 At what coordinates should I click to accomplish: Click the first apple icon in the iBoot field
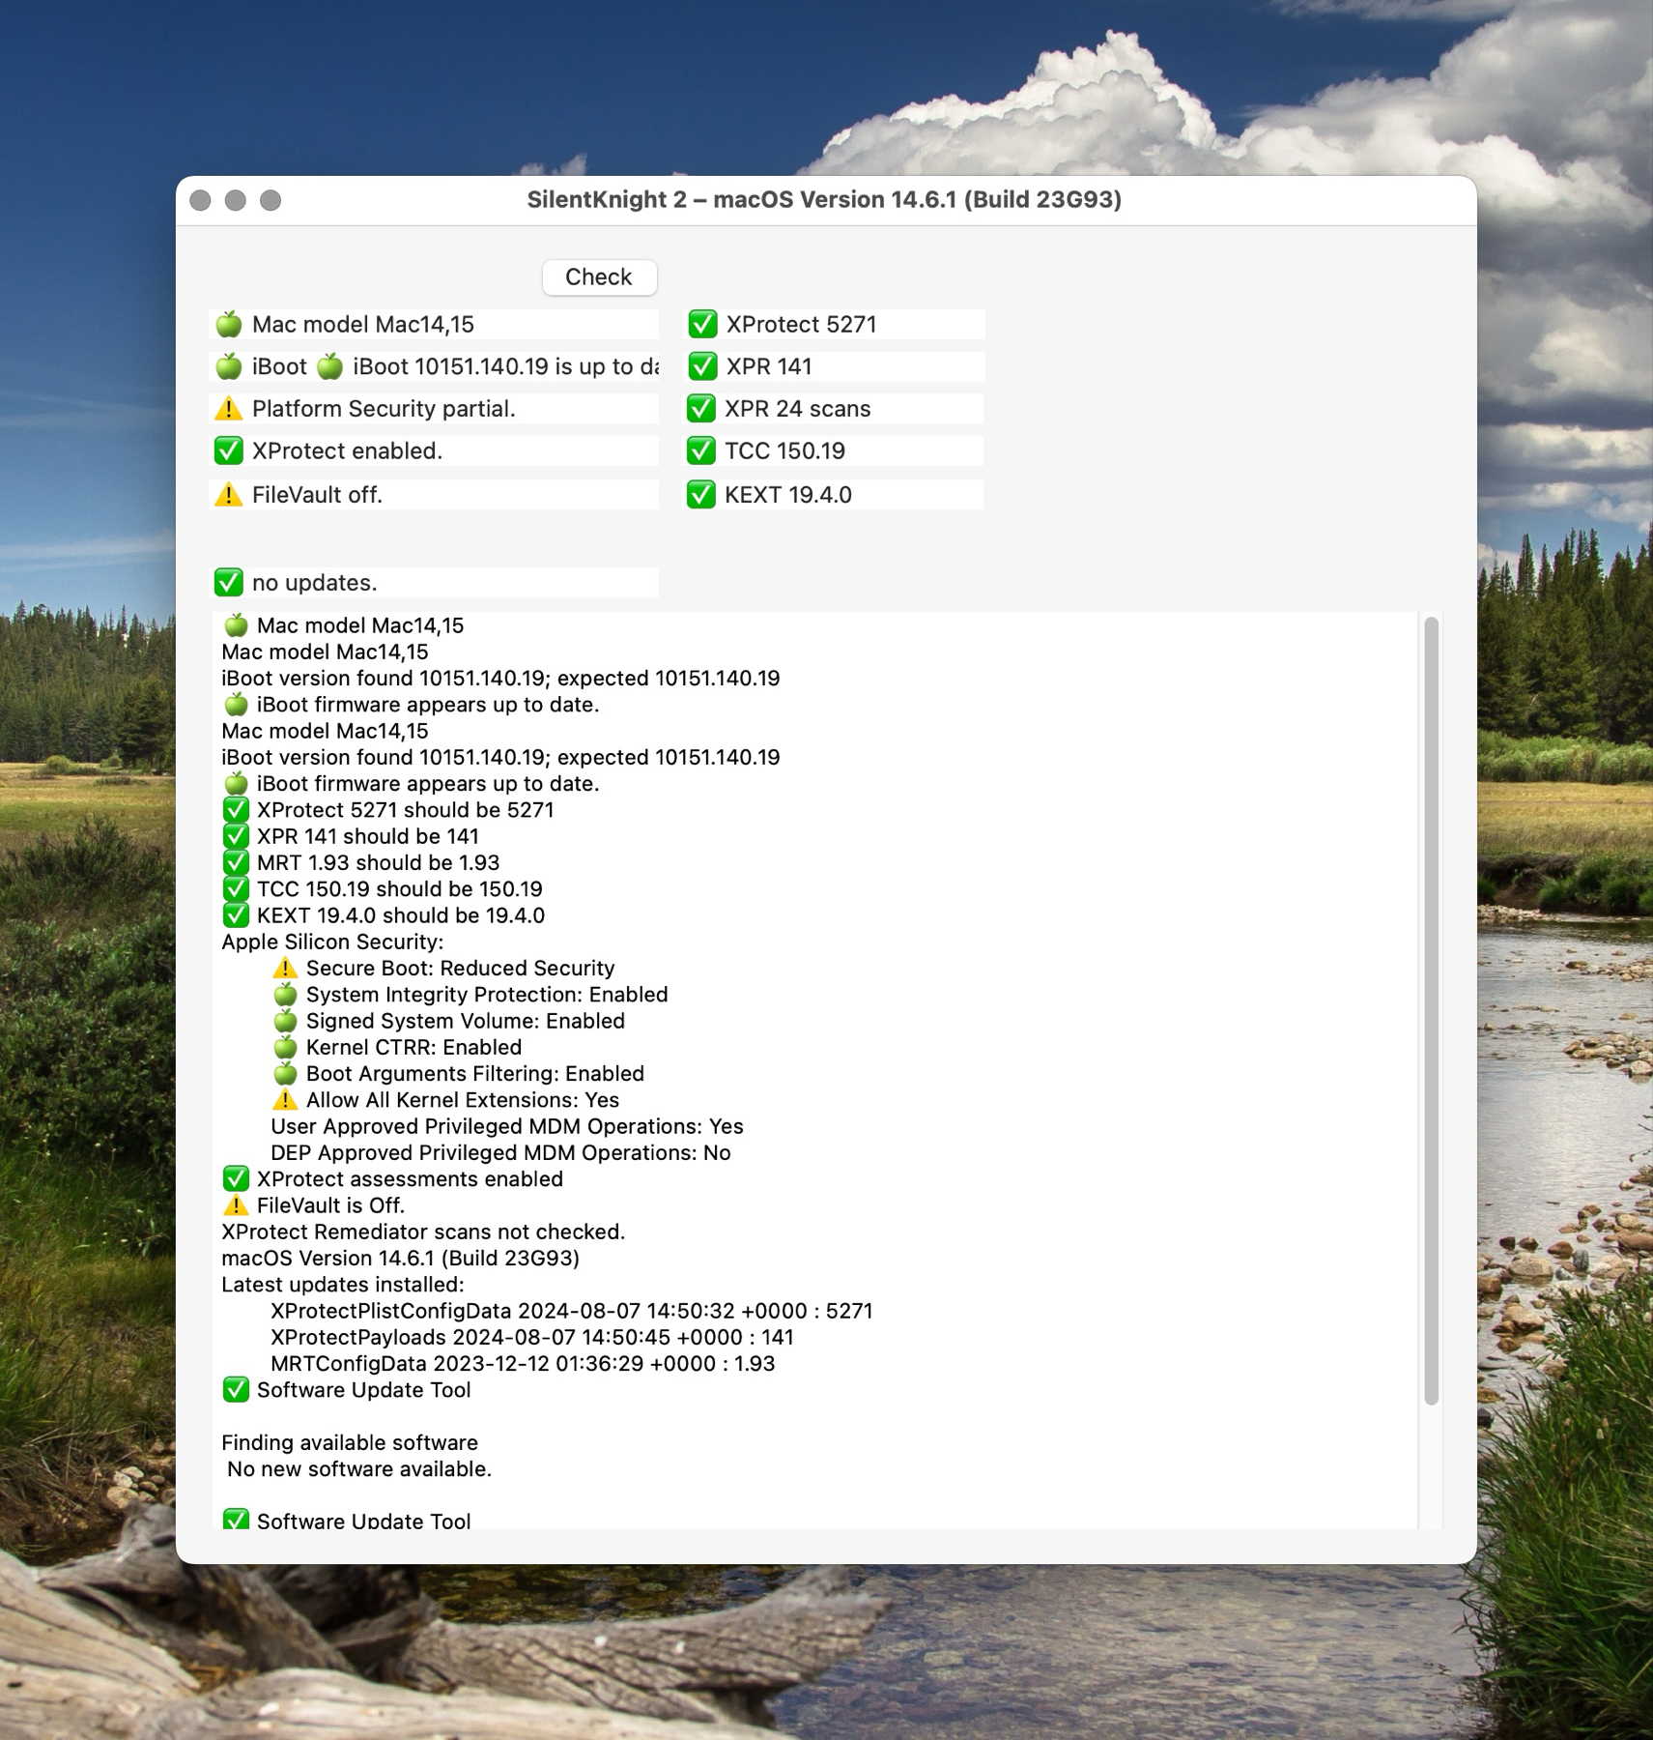(229, 366)
